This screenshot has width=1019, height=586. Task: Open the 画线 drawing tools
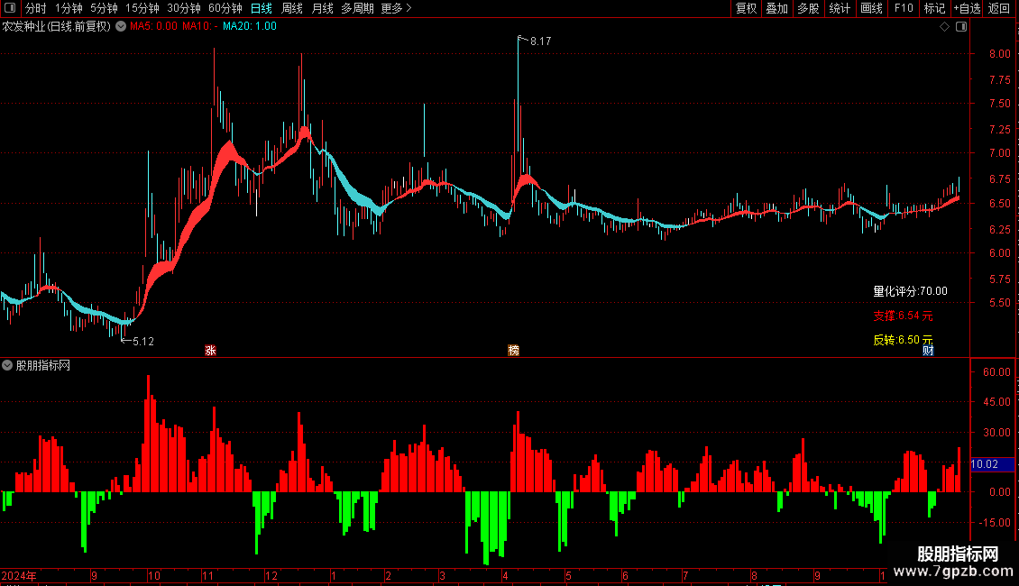(871, 8)
